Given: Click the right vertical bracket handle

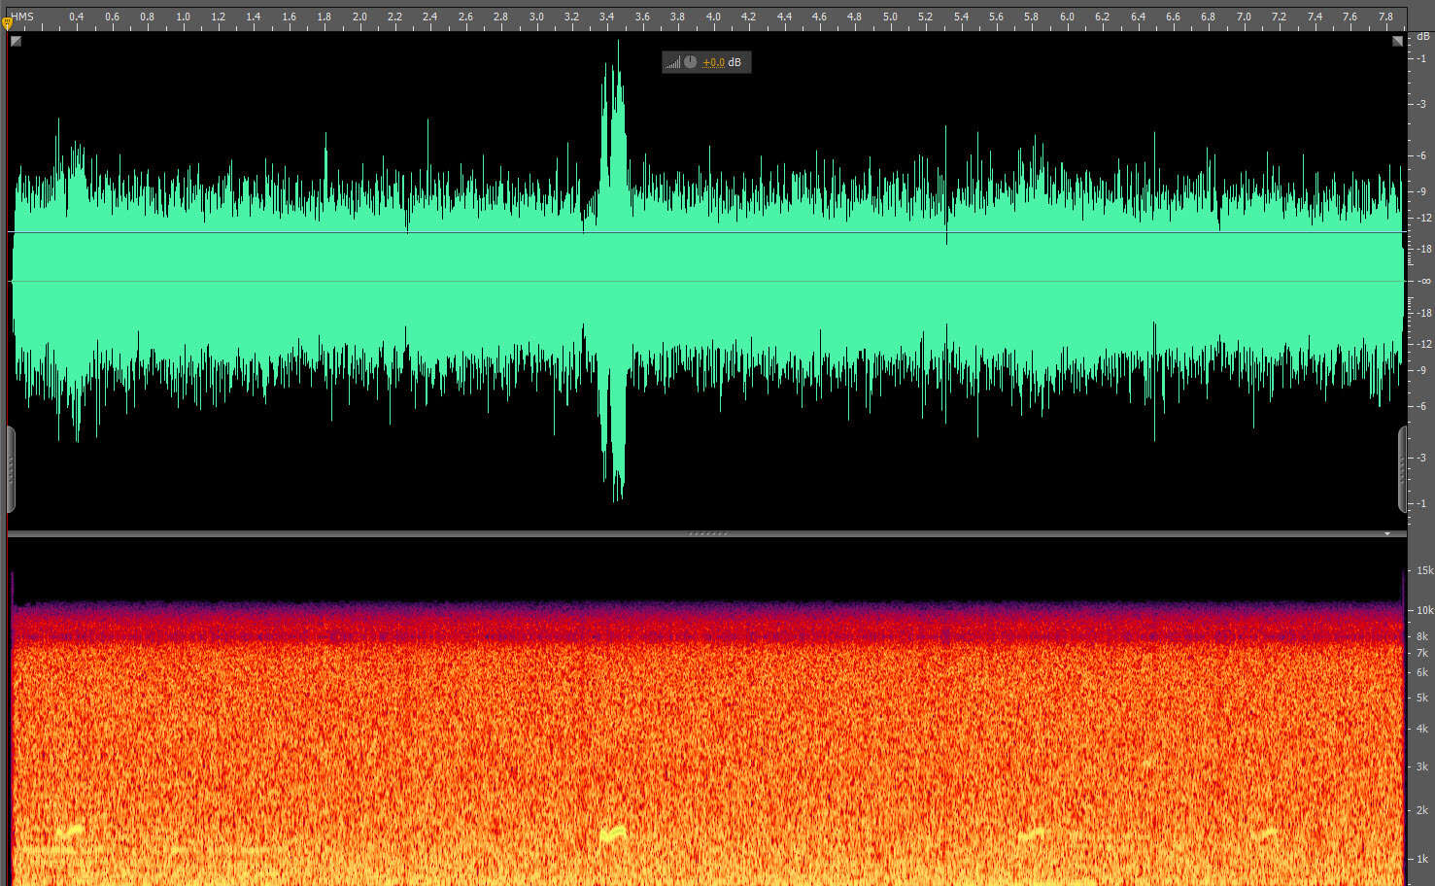Looking at the screenshot, I should (1403, 469).
